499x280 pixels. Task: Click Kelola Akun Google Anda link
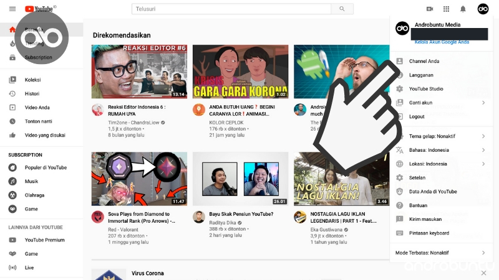click(442, 42)
